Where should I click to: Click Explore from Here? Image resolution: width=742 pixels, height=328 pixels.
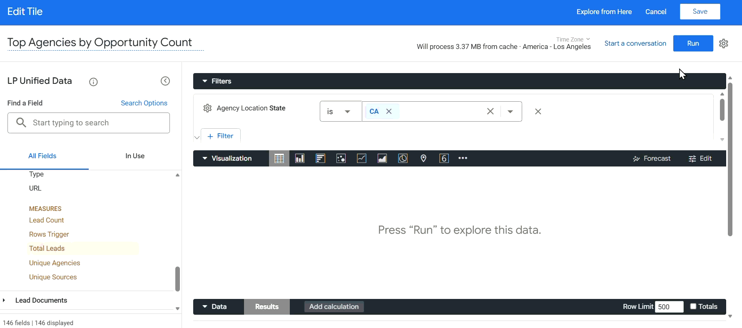604,12
